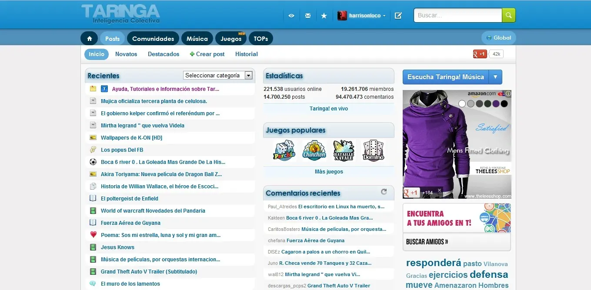The width and height of the screenshot is (591, 290).
Task: Click the Crear post link
Action: click(207, 54)
